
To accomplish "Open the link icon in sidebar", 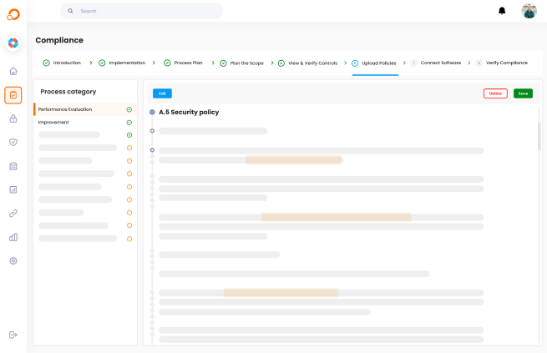I will pos(13,213).
